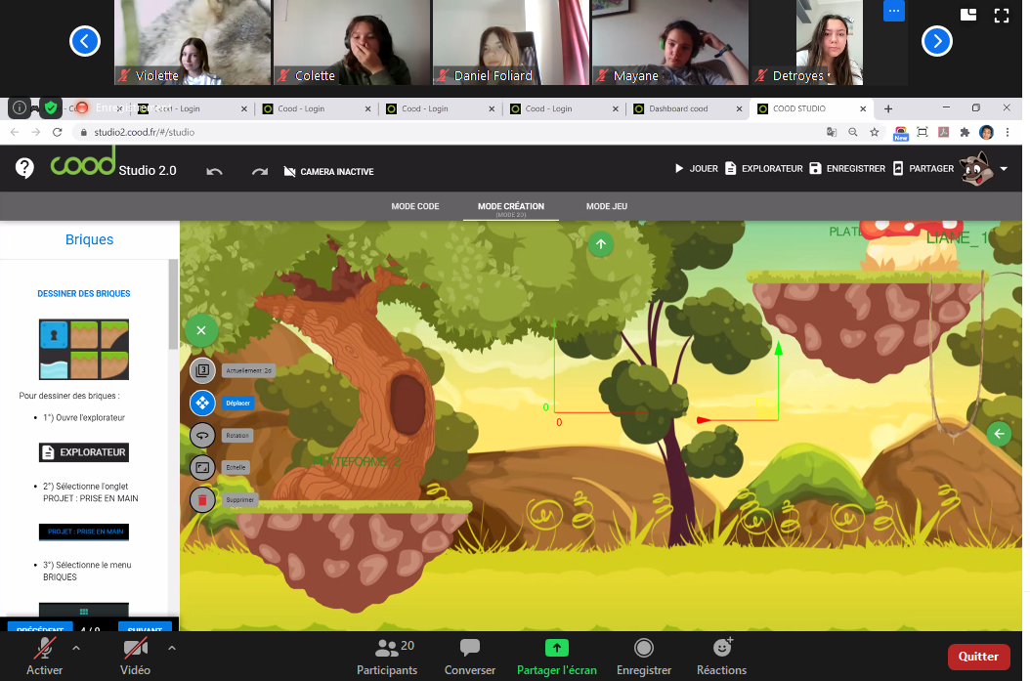Open the help question mark icon
Image resolution: width=1030 pixels, height=681 pixels.
coord(25,168)
